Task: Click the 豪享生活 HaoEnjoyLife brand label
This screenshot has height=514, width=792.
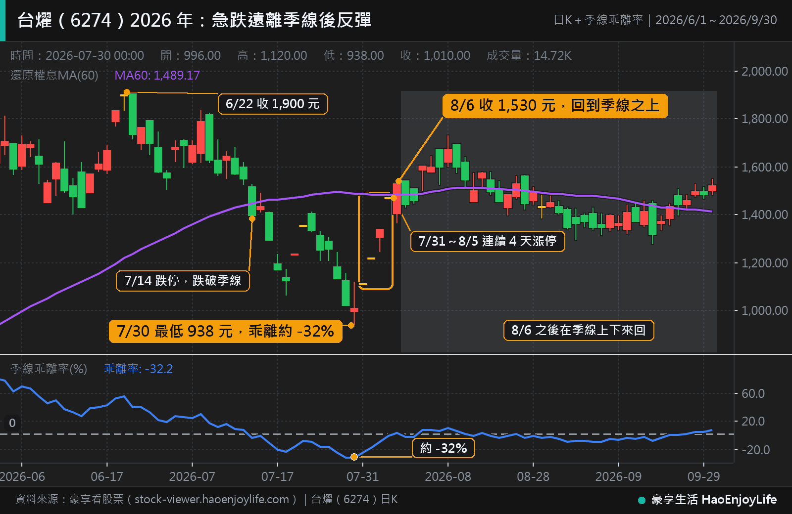Action: tap(714, 500)
